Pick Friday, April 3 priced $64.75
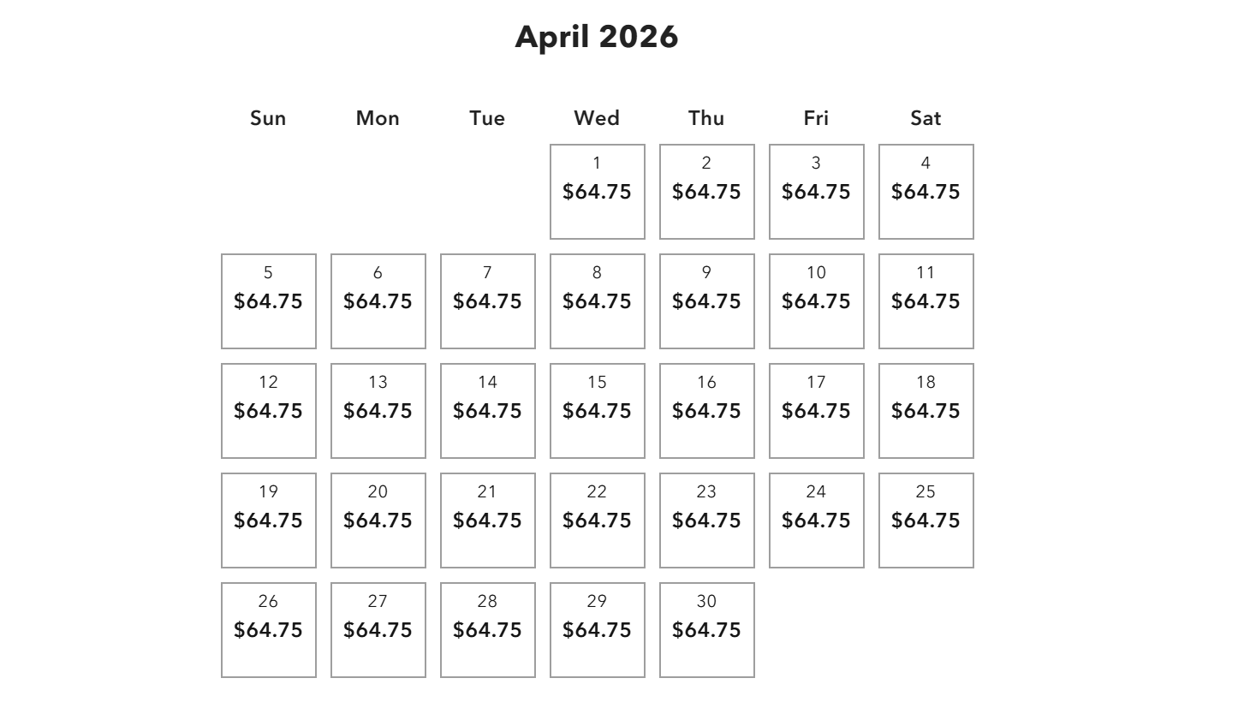This screenshot has width=1238, height=702. point(816,192)
